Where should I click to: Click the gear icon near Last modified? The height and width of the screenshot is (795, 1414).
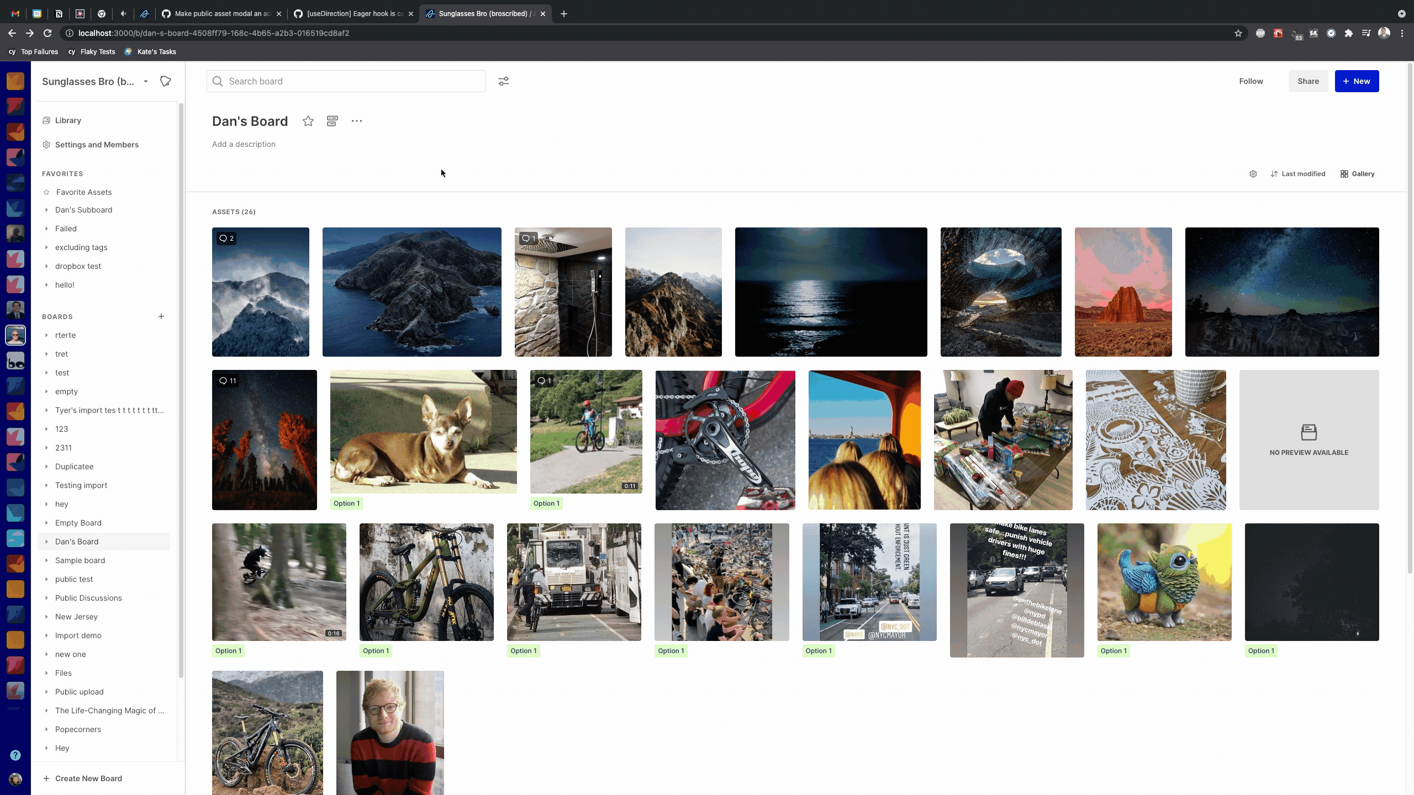[1253, 174]
